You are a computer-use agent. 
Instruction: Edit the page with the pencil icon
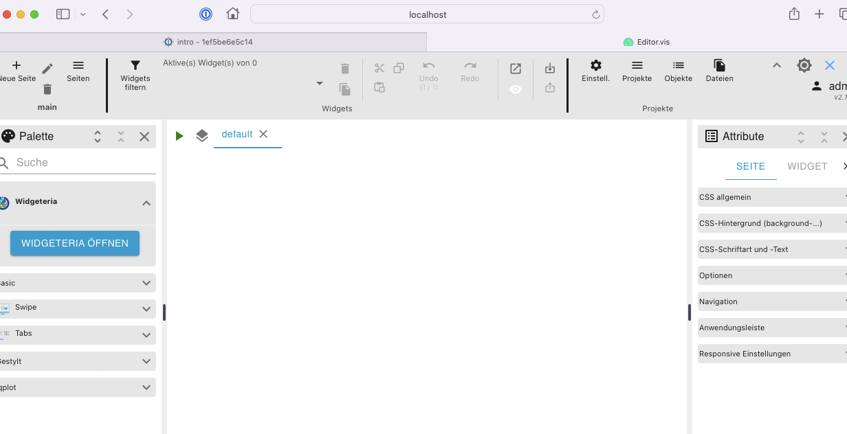[x=47, y=69]
